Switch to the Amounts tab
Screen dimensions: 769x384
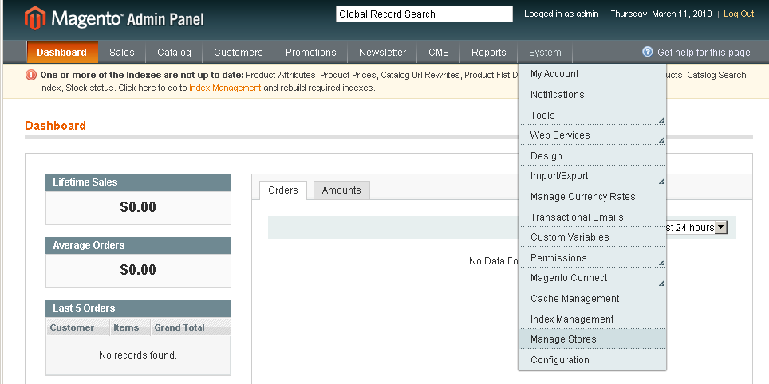coord(341,190)
